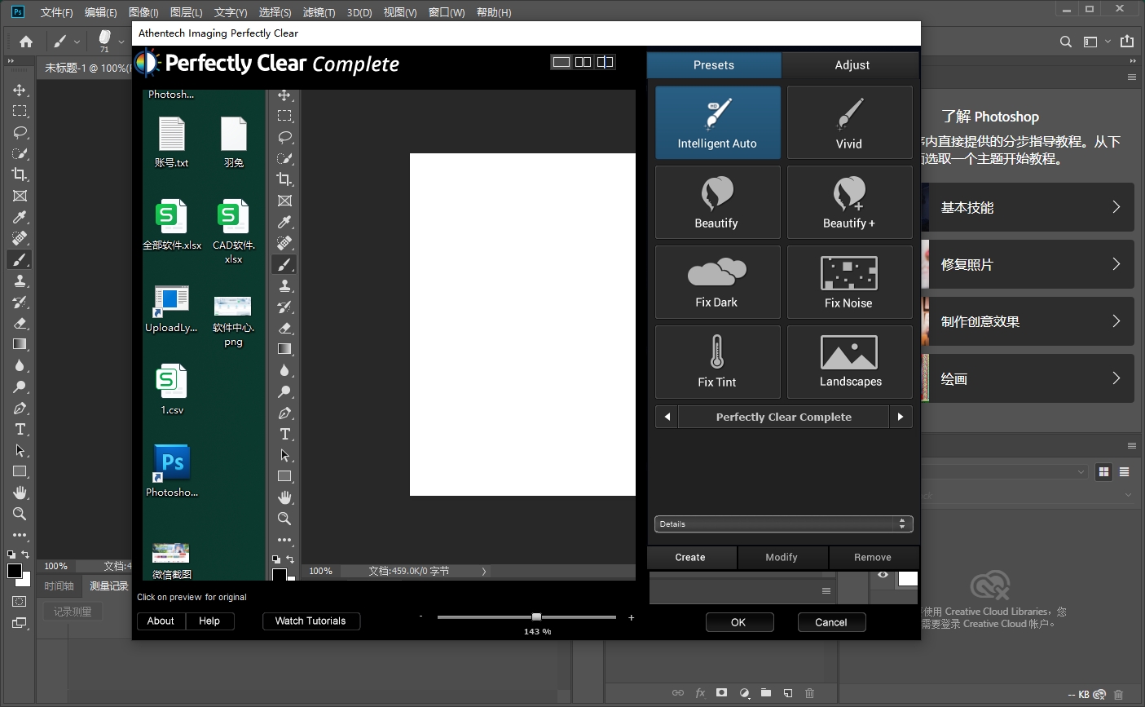Screen dimensions: 1145x707
Task: Link layers using the chain icon
Action: tap(678, 693)
